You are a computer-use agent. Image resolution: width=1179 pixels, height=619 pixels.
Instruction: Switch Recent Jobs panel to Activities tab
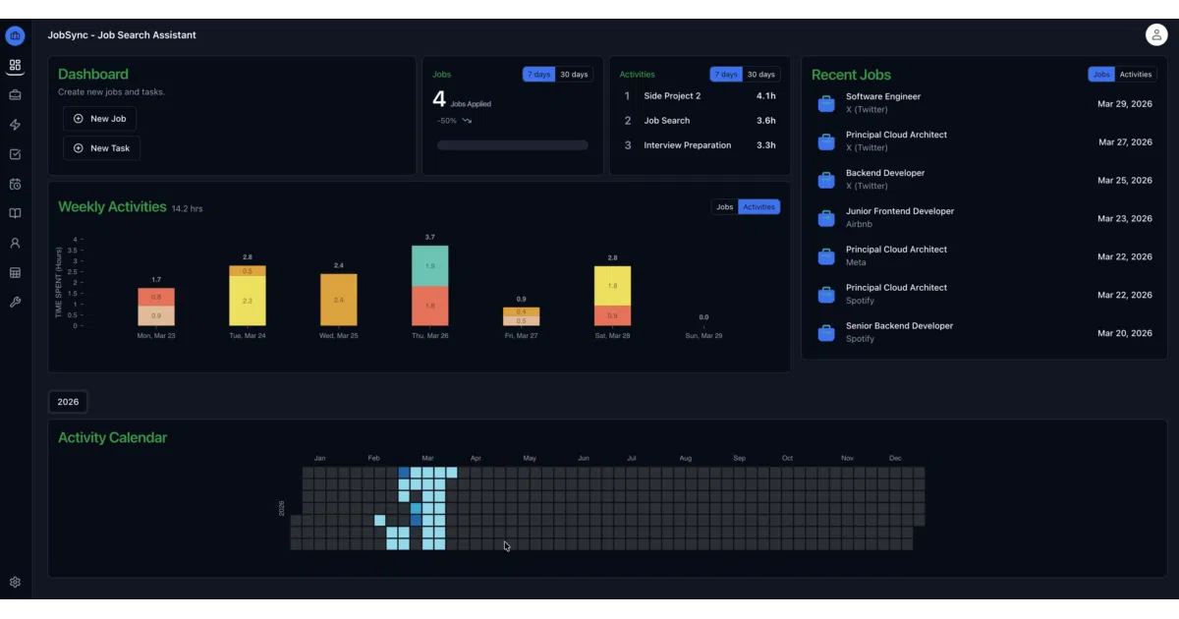pyautogui.click(x=1136, y=75)
